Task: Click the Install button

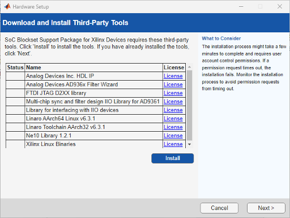Action: [172, 158]
